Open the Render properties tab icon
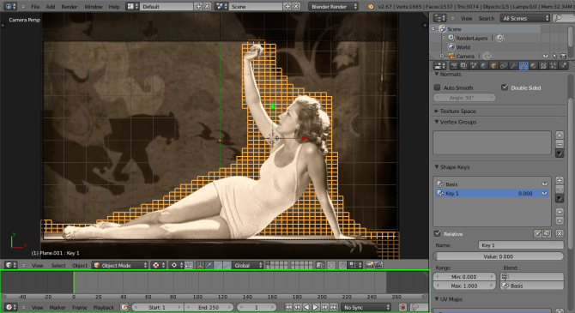 454,66
